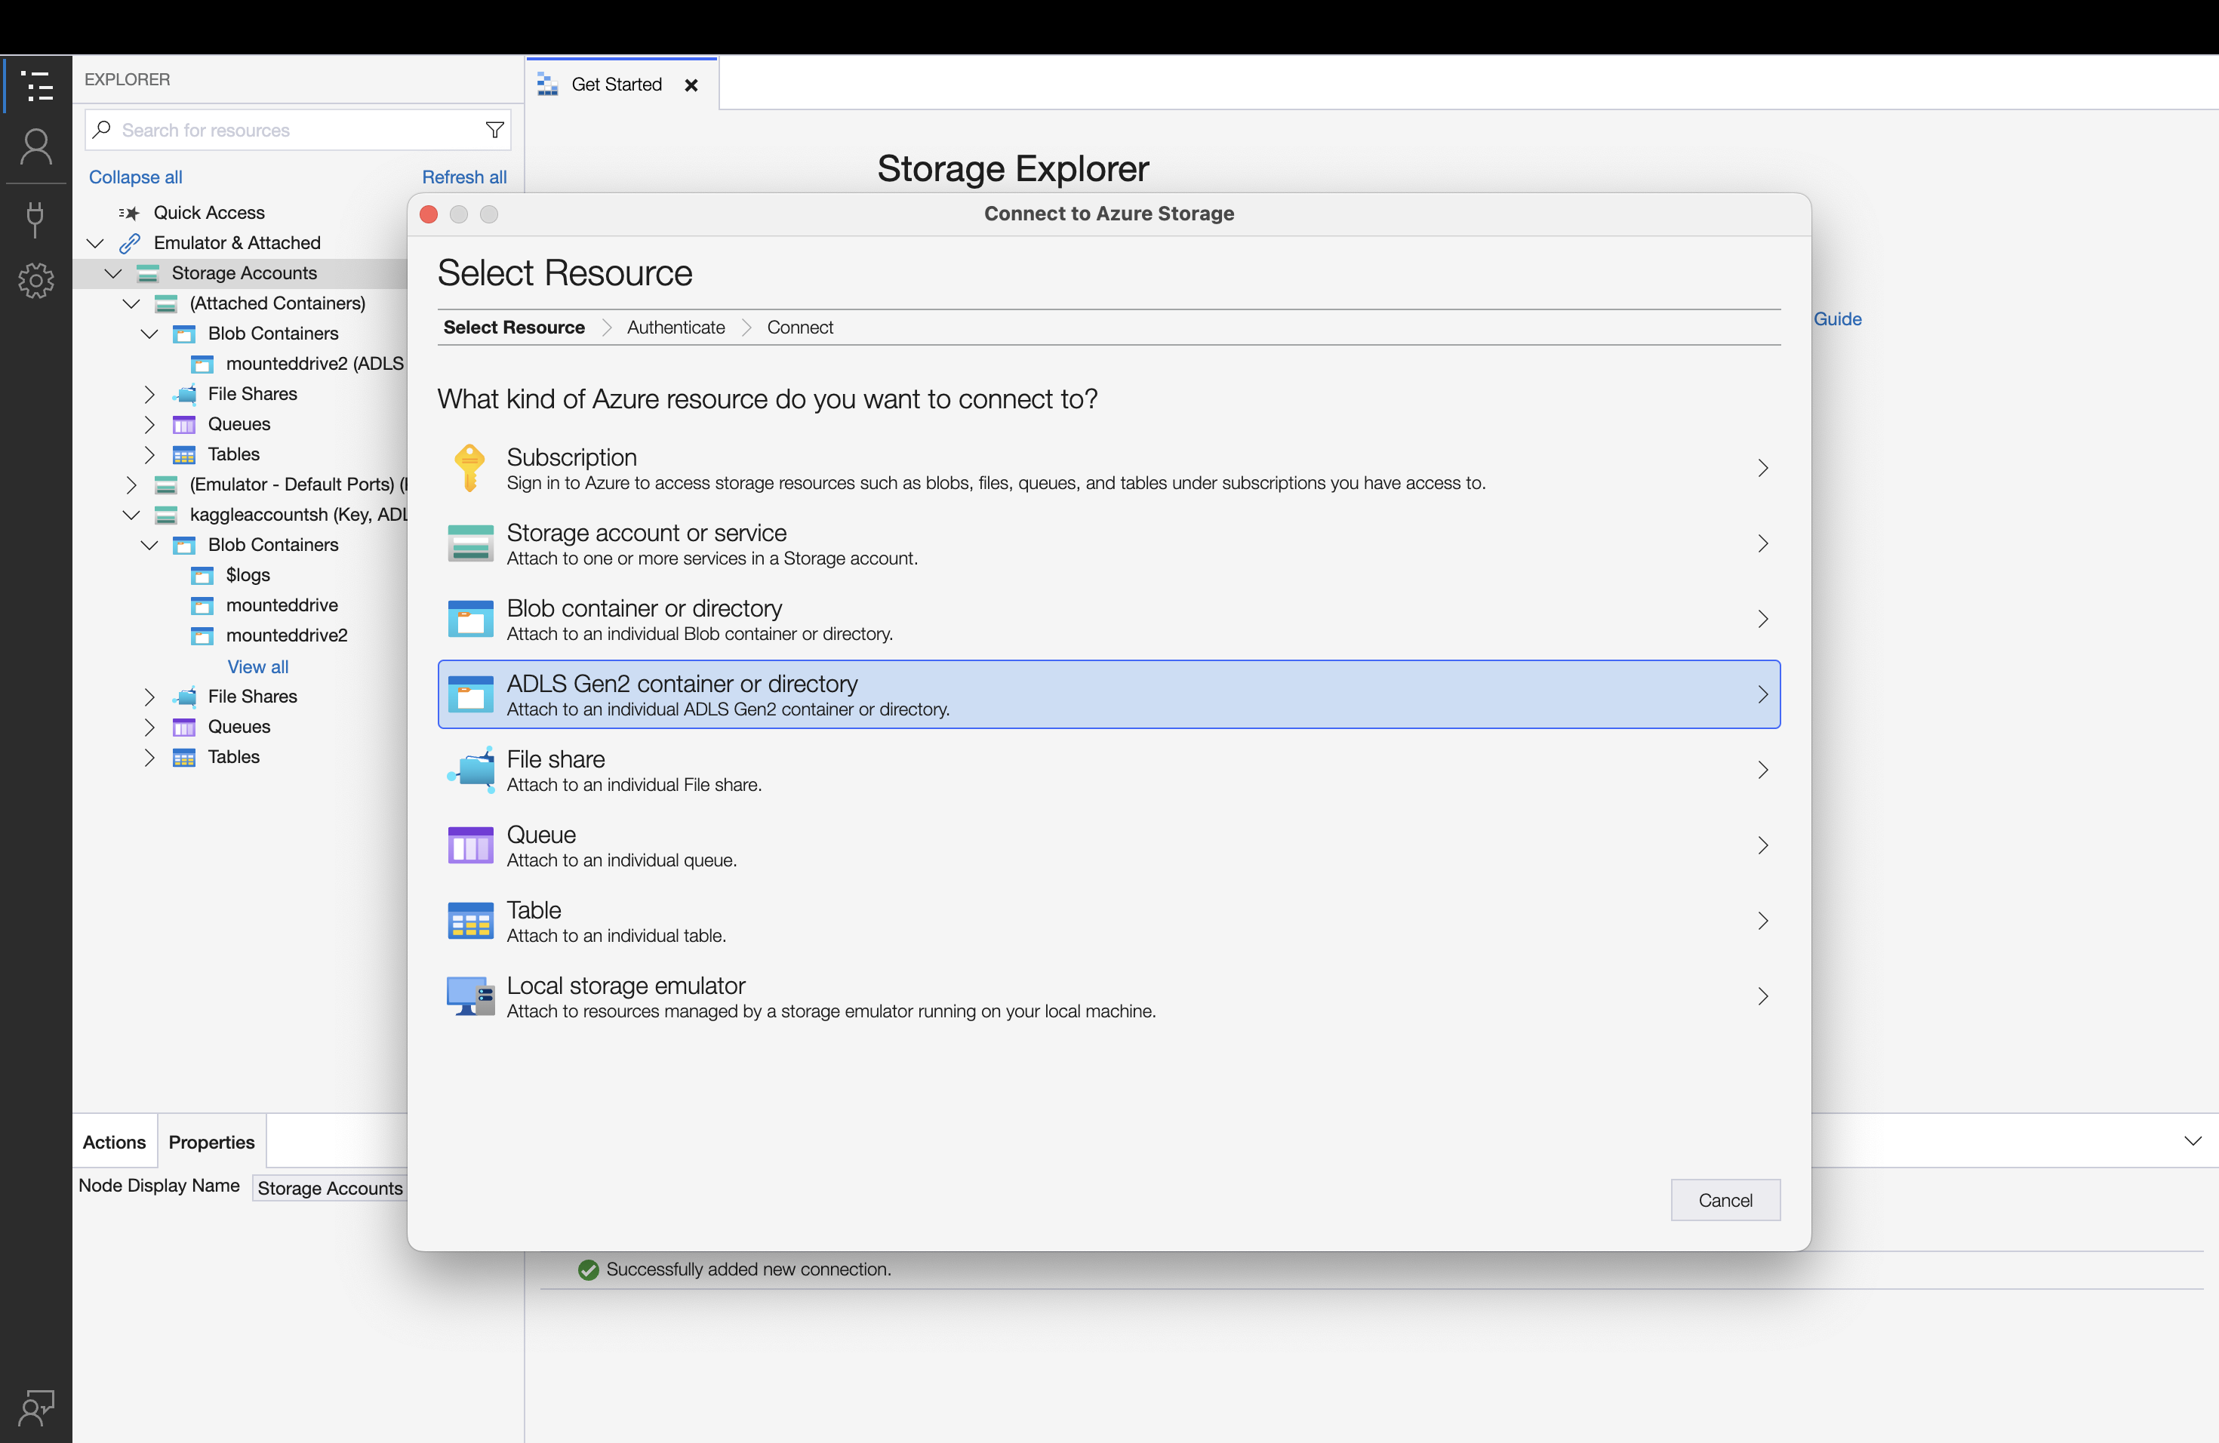Click the Subscription key icon
Screen dimensions: 2219x1443
click(470, 468)
